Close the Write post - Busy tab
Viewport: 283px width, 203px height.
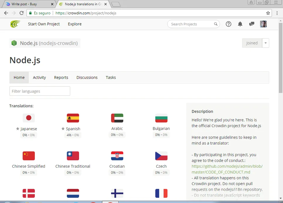click(52, 4)
